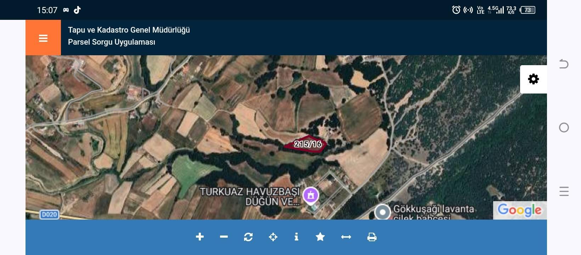This screenshot has width=581, height=255.
Task: Refresh the map view
Action: click(x=248, y=237)
